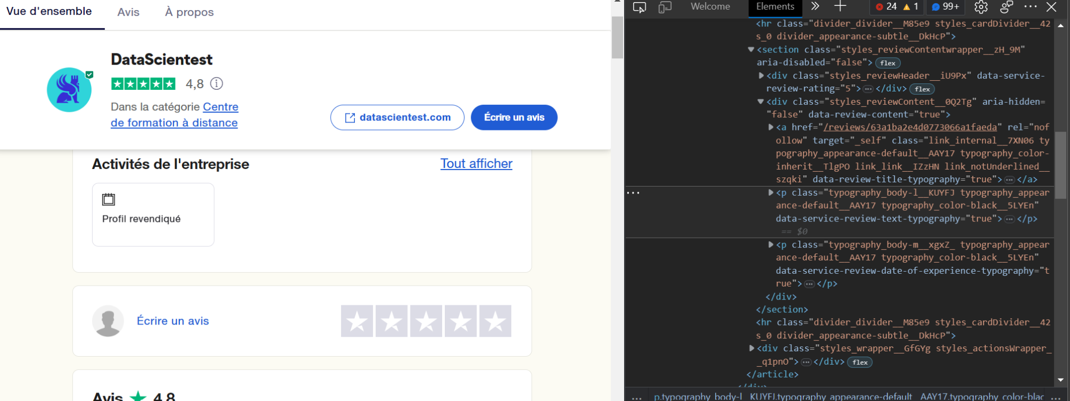1070x401 pixels.
Task: Select the first rating star
Action: 357,321
